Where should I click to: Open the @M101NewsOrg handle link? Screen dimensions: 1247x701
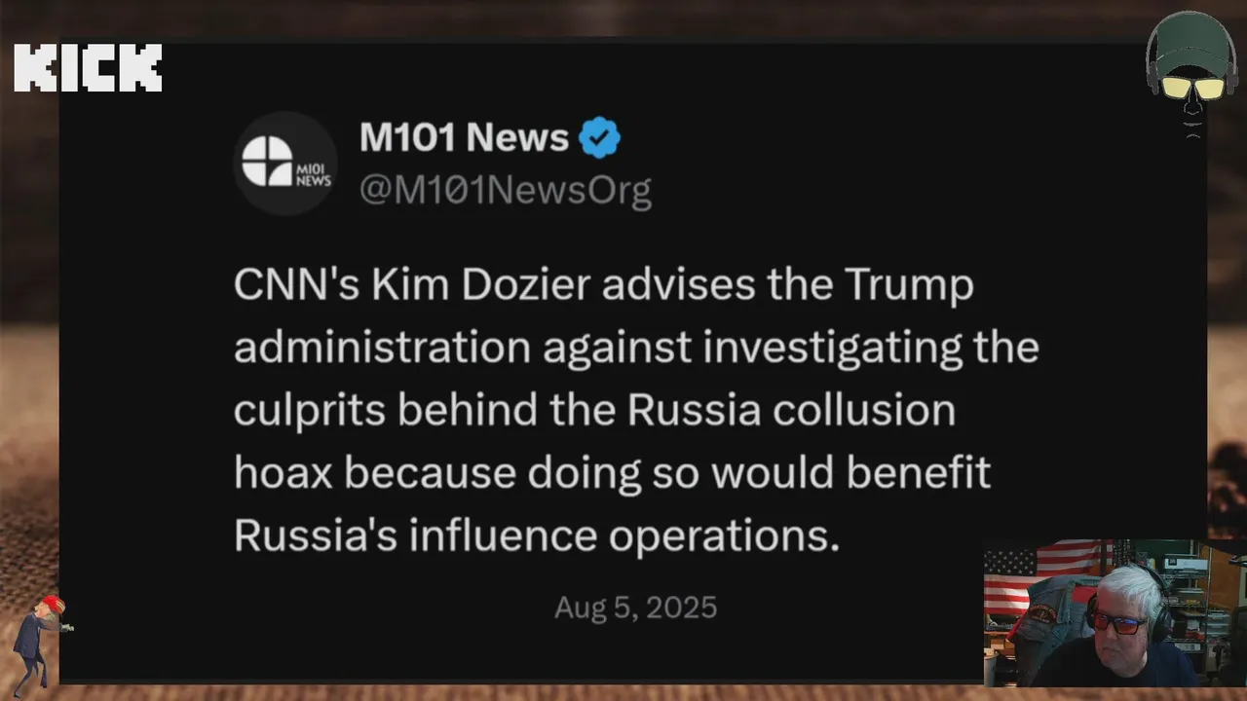point(506,189)
